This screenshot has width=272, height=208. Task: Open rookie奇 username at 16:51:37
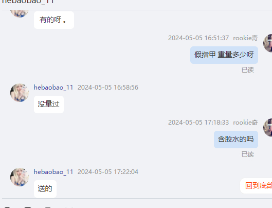tap(245, 38)
